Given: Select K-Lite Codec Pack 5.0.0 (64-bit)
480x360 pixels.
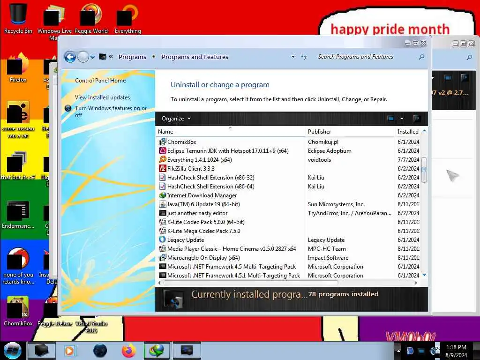Looking at the screenshot, I should [206, 222].
